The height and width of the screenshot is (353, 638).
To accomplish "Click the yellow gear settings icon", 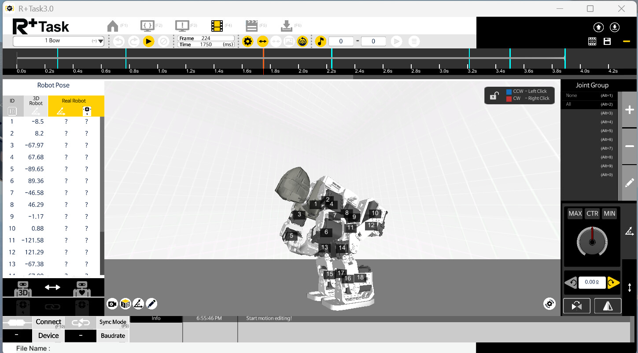I will click(248, 41).
